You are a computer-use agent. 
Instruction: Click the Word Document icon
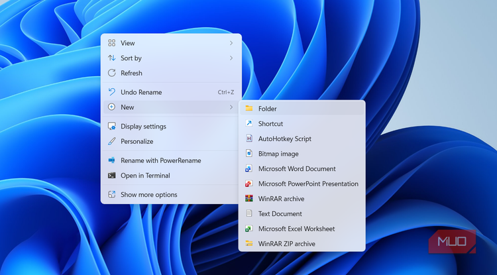[x=248, y=168]
